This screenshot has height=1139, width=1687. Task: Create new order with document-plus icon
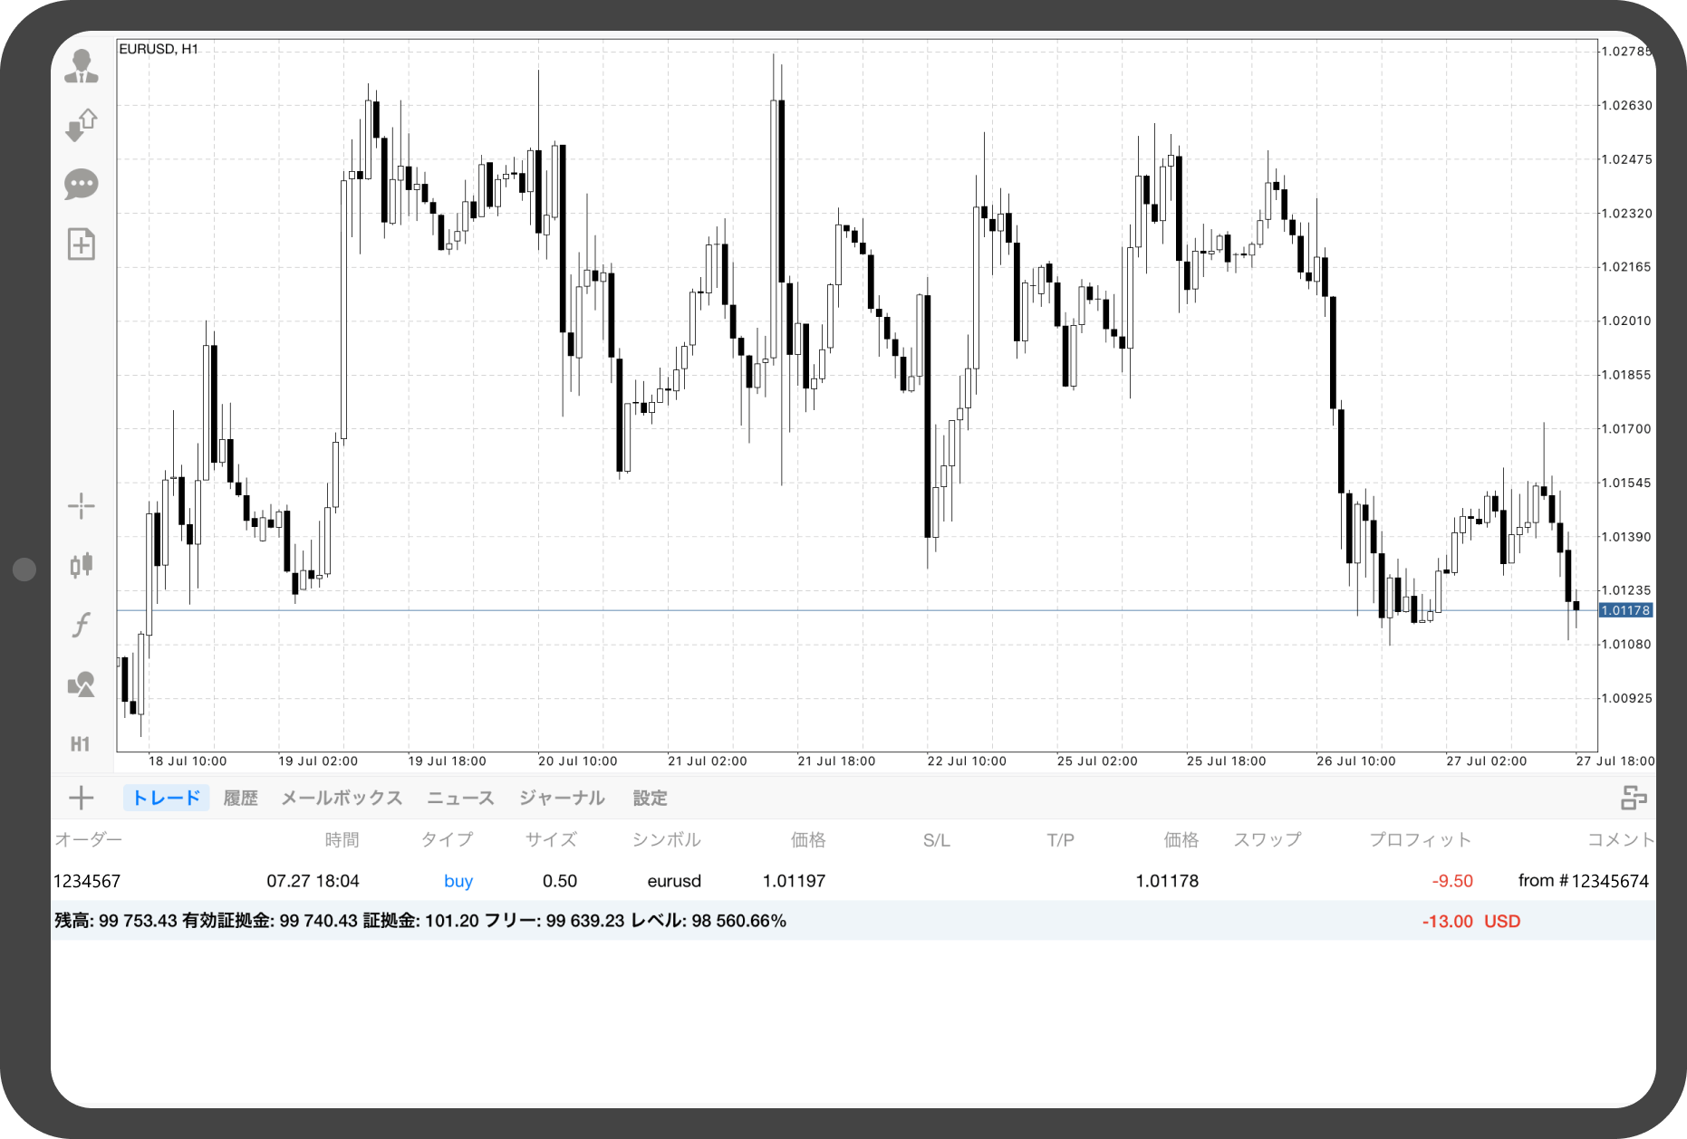(82, 244)
